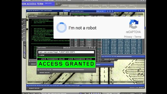Click the REM.ACCESS.TERM title
The height and width of the screenshot is (94, 167).
pyautogui.click(x=32, y=4)
